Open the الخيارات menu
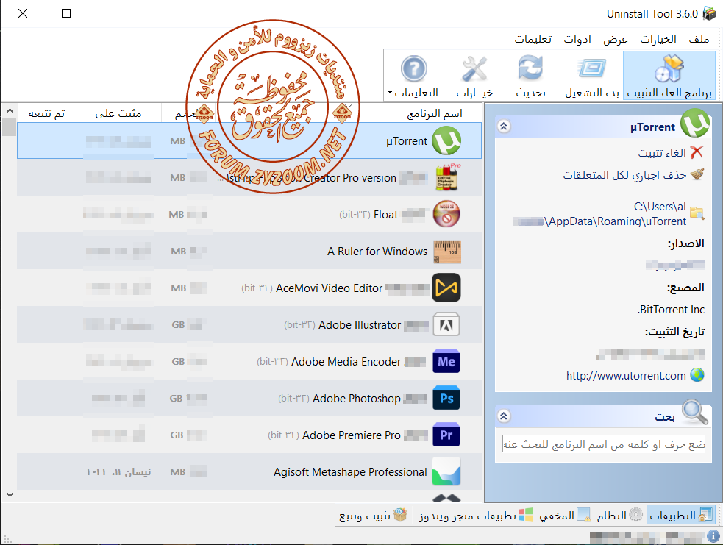723x545 pixels. (x=658, y=39)
